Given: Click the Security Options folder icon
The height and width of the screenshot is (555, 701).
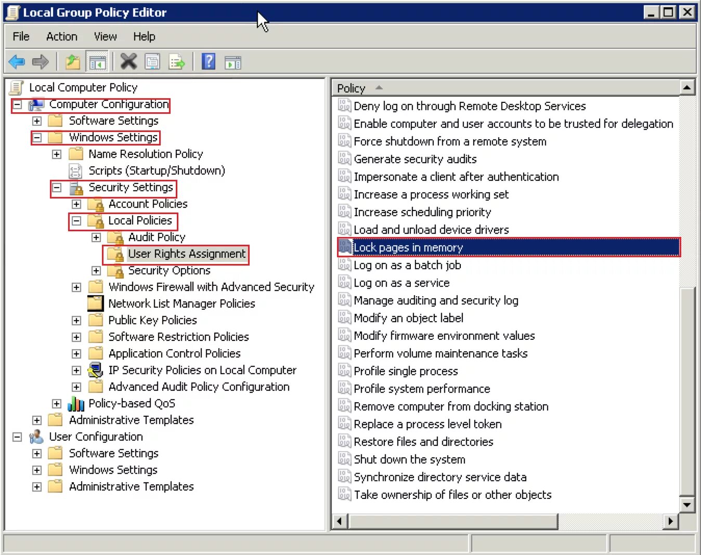Looking at the screenshot, I should pyautogui.click(x=115, y=271).
